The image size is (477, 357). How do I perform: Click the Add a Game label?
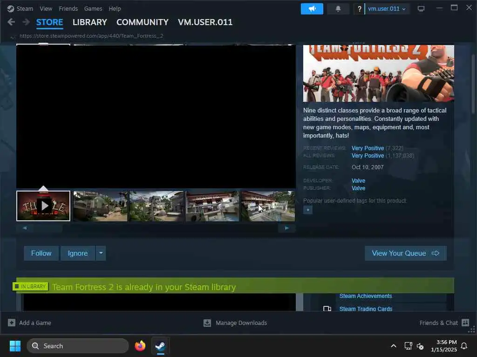(35, 323)
